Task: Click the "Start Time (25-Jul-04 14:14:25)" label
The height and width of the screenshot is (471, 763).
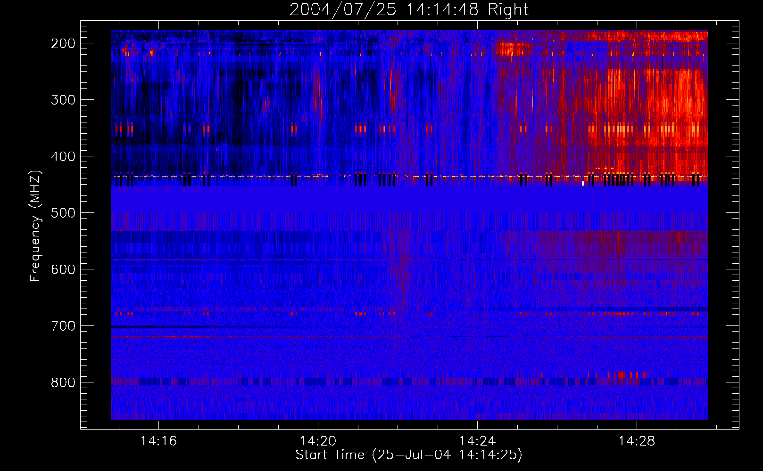Action: pyautogui.click(x=409, y=455)
